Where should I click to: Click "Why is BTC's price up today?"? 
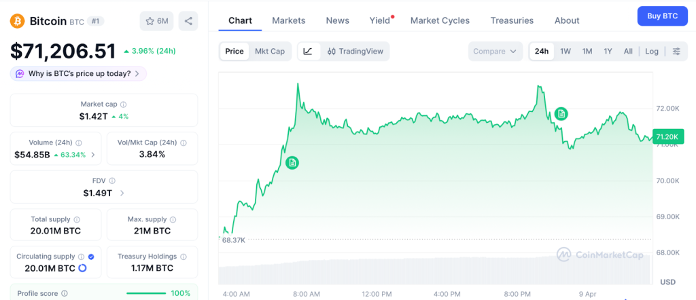pyautogui.click(x=78, y=73)
